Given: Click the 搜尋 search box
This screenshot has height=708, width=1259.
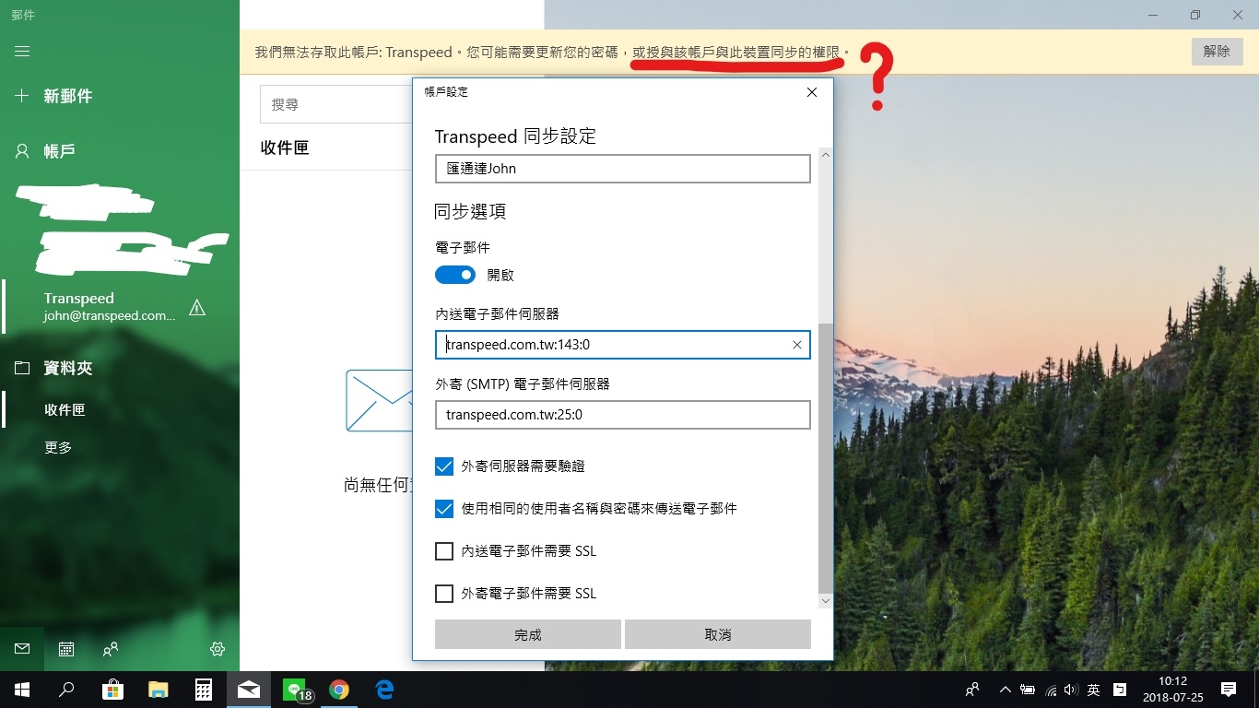Looking at the screenshot, I should 336,104.
